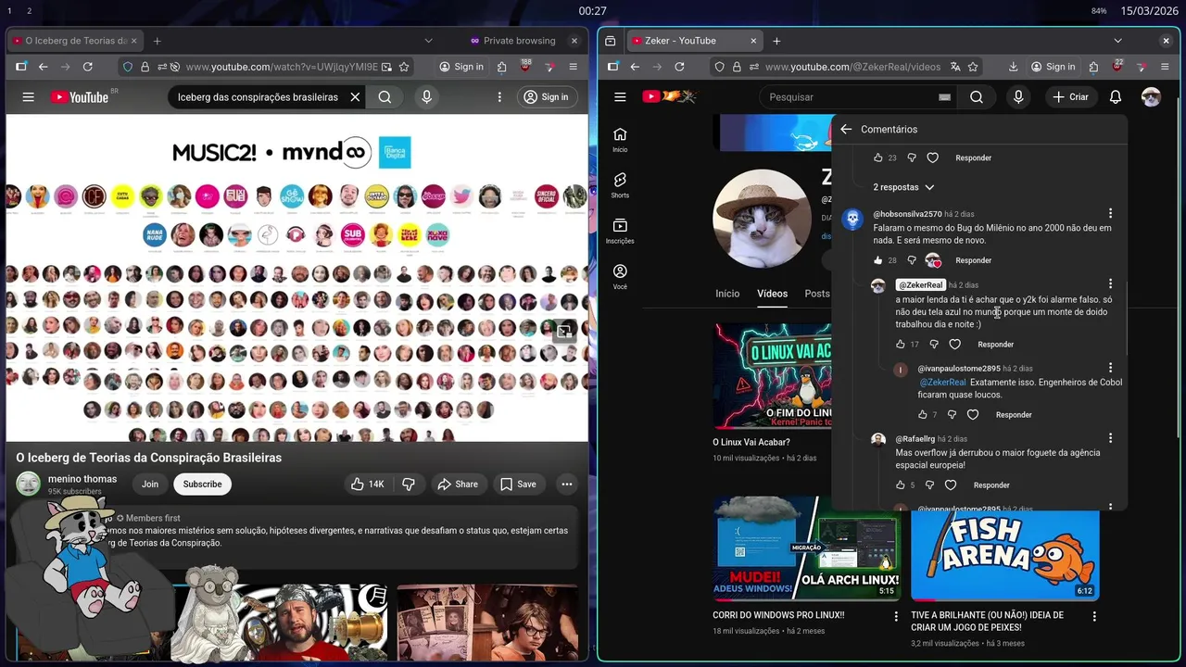Open YouTube notifications bell
The width and height of the screenshot is (1186, 667).
click(1116, 97)
